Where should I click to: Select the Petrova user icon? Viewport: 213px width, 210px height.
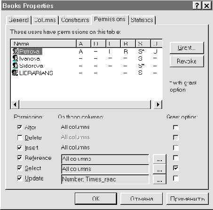(16, 51)
